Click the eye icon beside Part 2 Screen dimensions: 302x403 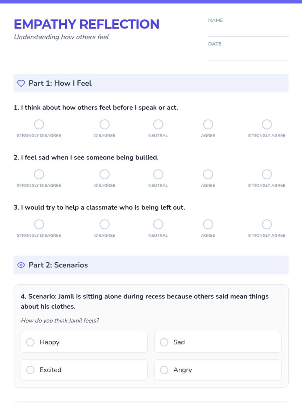point(21,265)
